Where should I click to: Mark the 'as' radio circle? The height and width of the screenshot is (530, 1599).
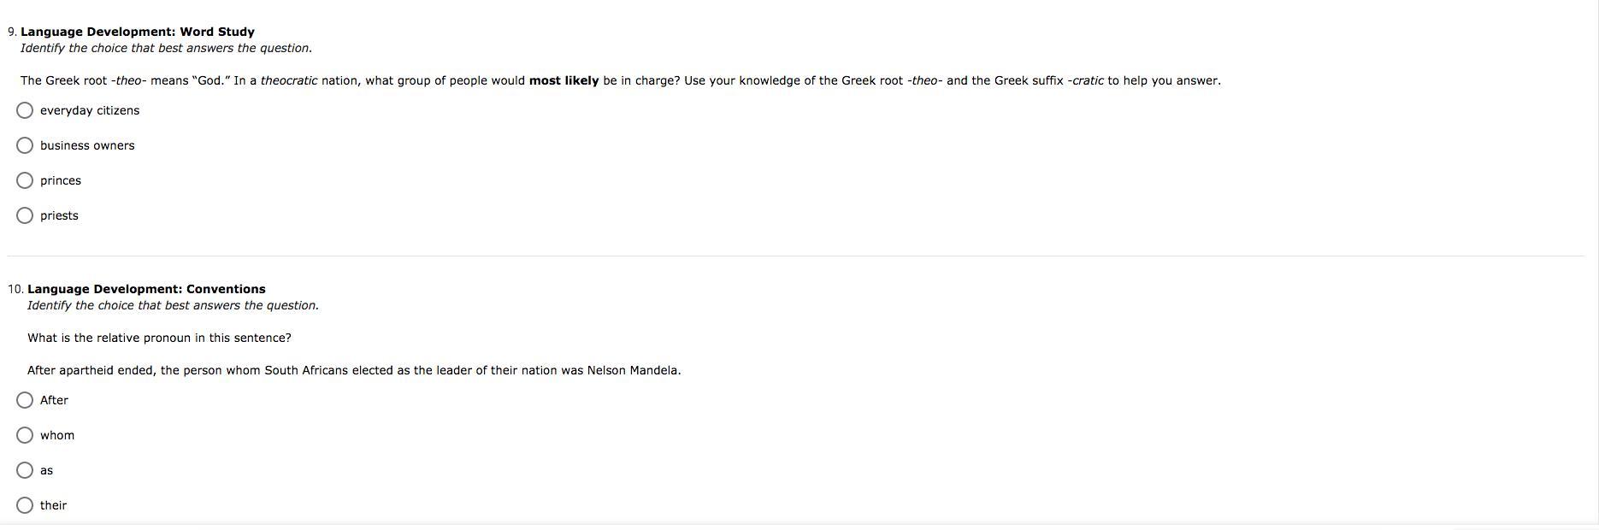(x=25, y=470)
